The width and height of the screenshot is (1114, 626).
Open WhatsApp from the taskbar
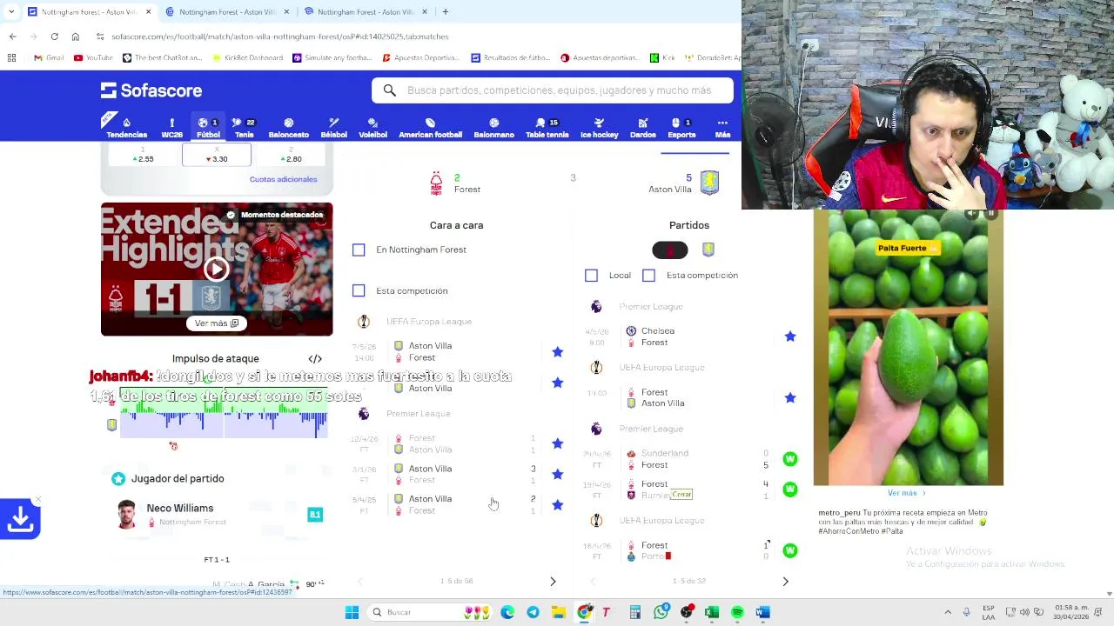(x=661, y=612)
